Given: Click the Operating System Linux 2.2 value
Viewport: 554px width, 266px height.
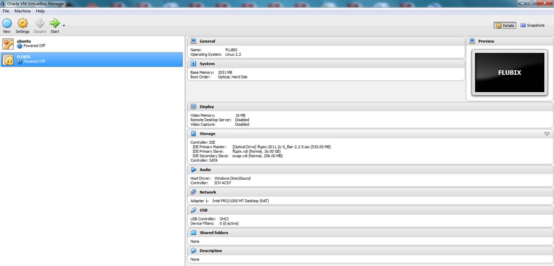Looking at the screenshot, I should coord(233,55).
